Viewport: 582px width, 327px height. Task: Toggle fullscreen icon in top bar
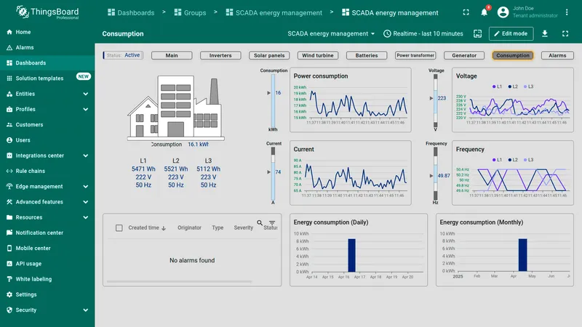pos(466,12)
